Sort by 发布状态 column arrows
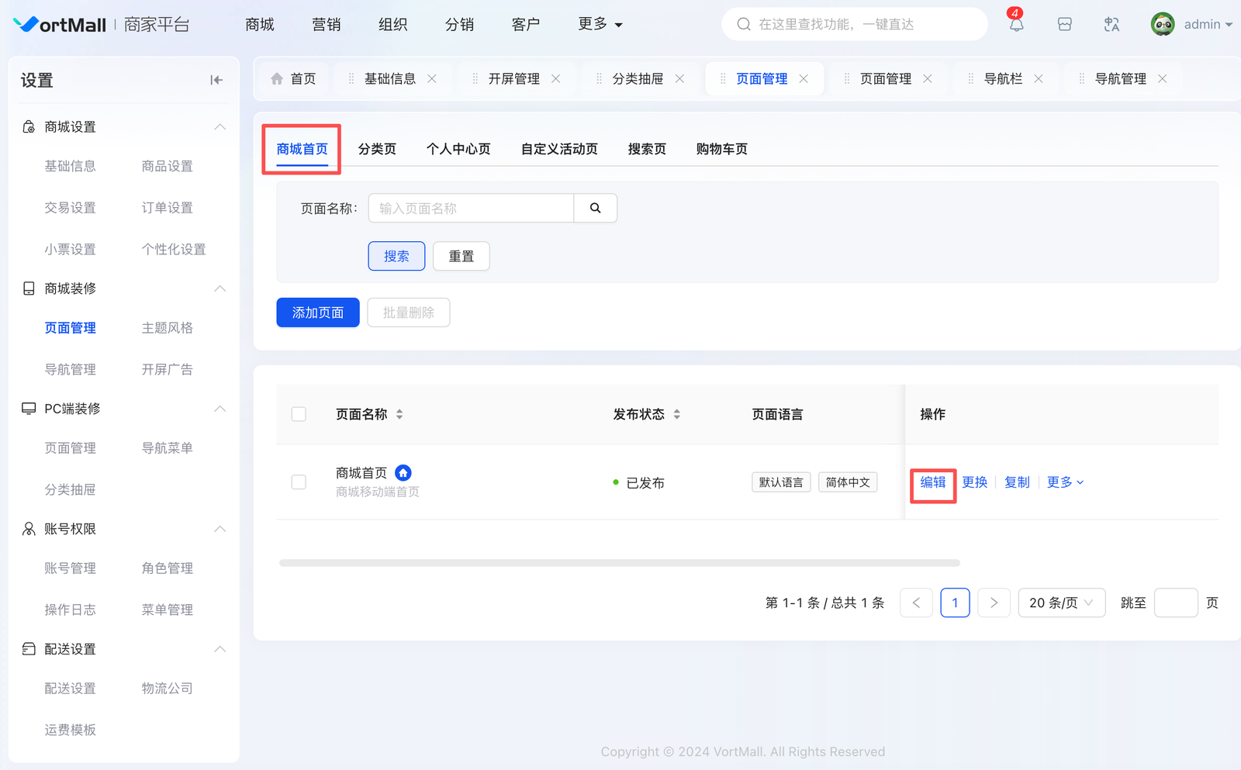This screenshot has height=770, width=1241. pyautogui.click(x=676, y=414)
